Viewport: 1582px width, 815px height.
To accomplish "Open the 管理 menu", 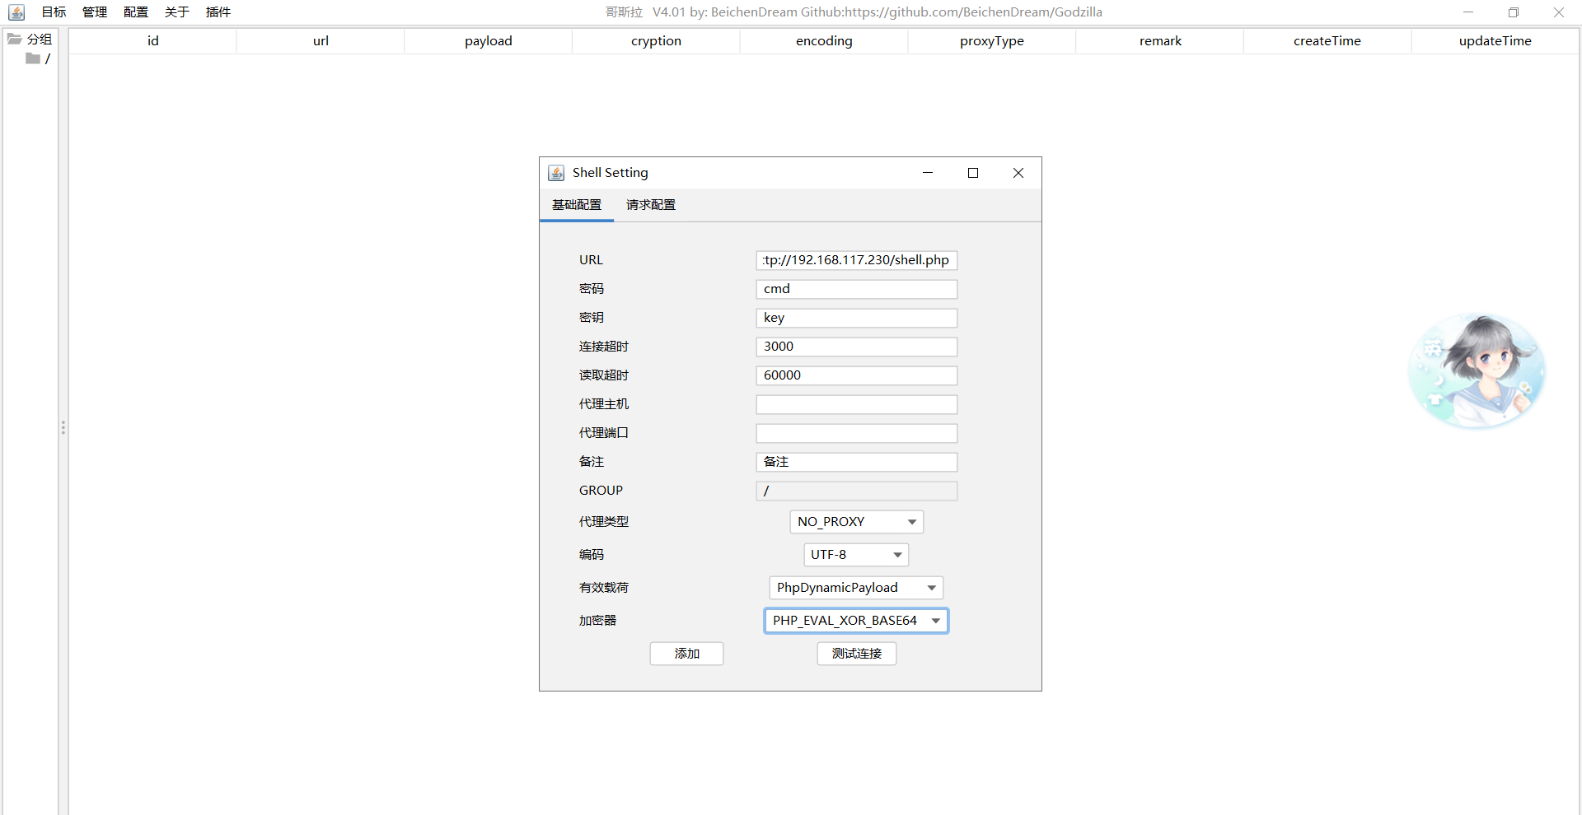I will click(x=95, y=12).
